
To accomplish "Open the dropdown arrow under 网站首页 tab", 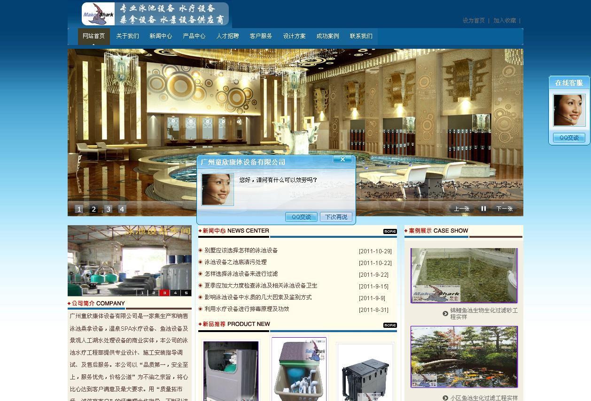I will (93, 45).
